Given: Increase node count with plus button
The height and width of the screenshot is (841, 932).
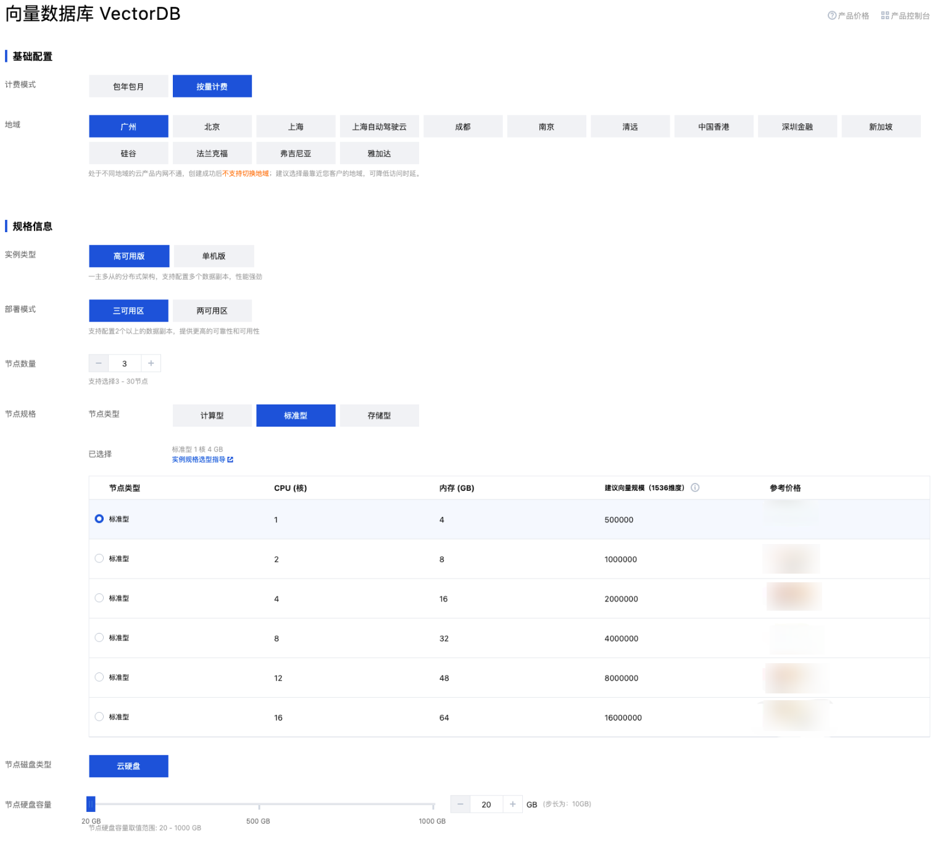Looking at the screenshot, I should pyautogui.click(x=151, y=364).
